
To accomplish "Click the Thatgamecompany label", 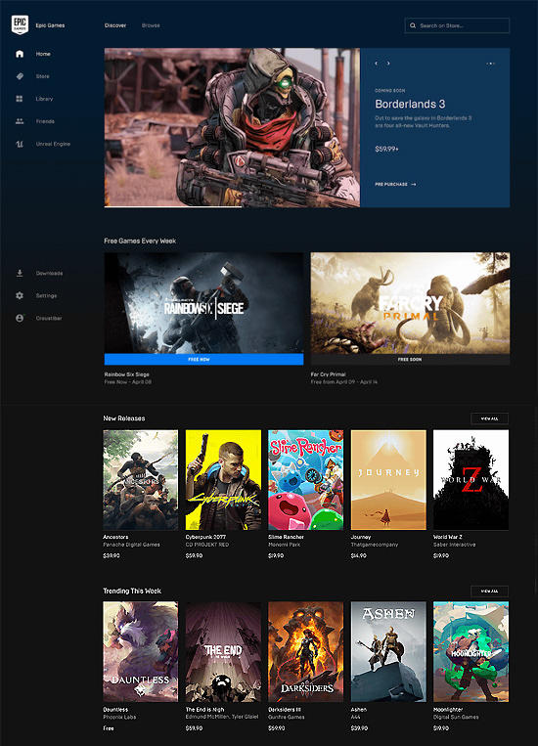I will coord(375,545).
